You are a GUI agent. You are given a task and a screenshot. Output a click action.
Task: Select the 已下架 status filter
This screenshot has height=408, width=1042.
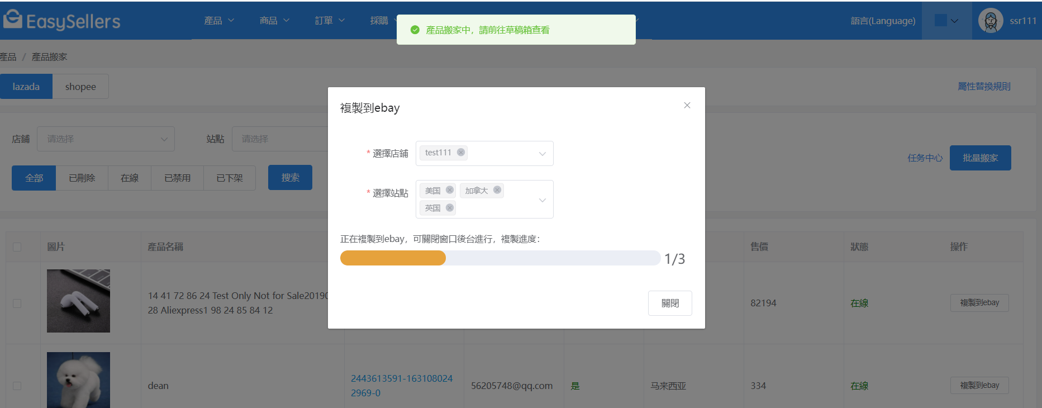tap(230, 178)
